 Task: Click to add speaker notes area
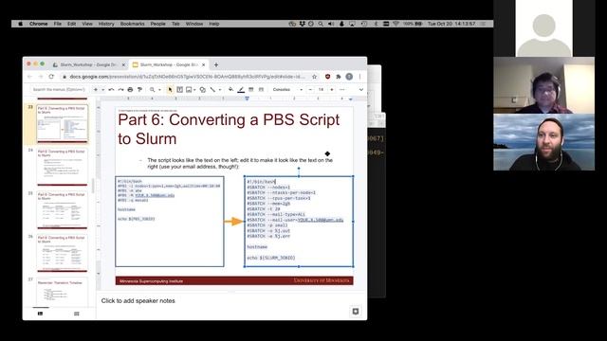click(138, 301)
